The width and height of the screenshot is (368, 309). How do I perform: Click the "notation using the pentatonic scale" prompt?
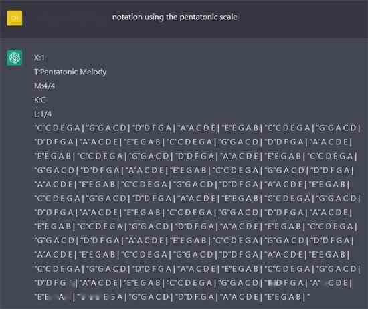175,17
